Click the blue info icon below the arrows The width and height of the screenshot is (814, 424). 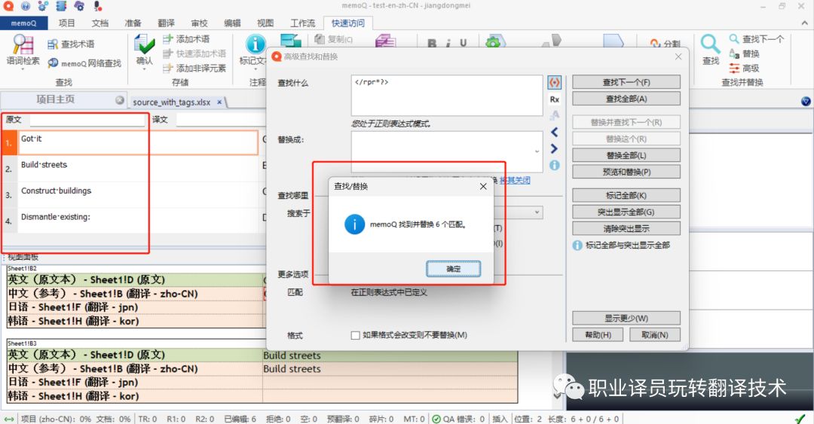(555, 165)
